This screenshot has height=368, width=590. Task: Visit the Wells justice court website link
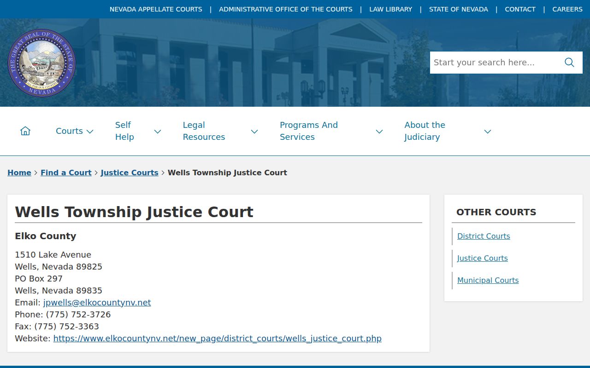(x=218, y=339)
